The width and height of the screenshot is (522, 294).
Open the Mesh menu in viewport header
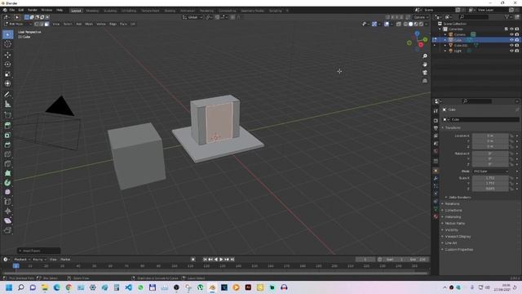pos(89,24)
